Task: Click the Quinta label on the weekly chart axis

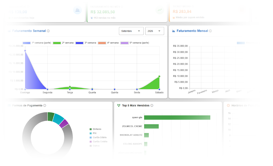Action: pyautogui.click(x=115, y=92)
